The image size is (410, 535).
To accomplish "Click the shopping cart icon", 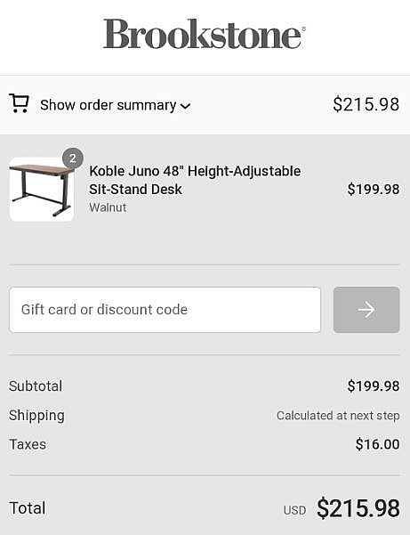I will 19,103.
